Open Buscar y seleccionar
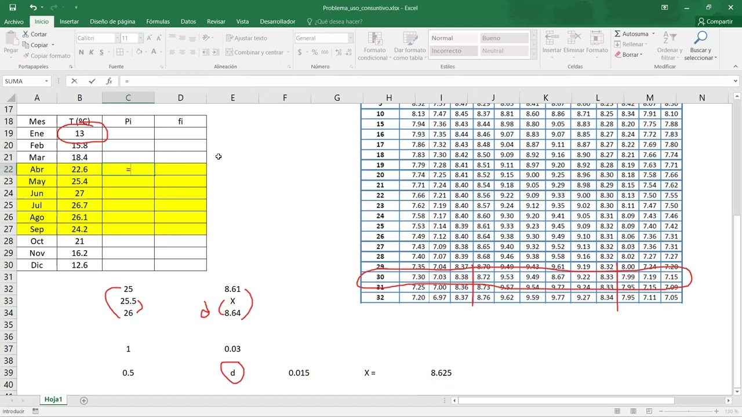The height and width of the screenshot is (417, 742). click(700, 46)
